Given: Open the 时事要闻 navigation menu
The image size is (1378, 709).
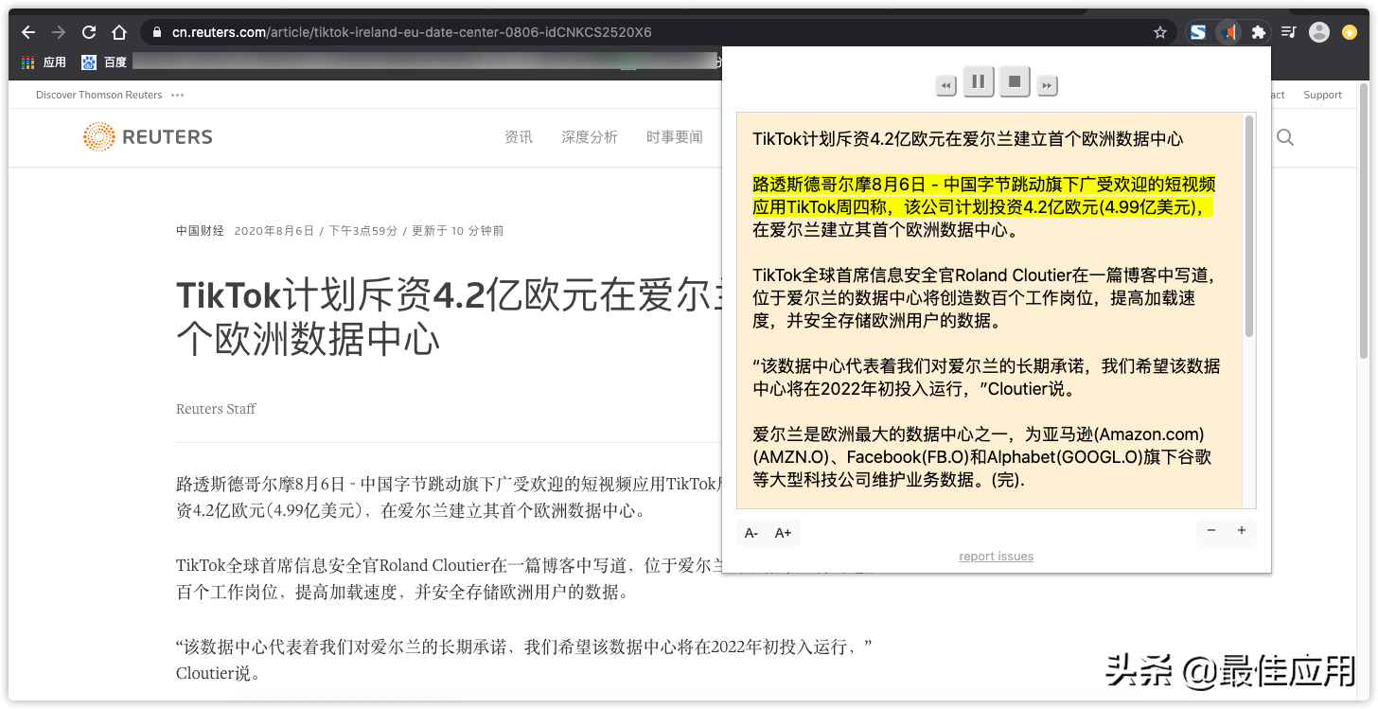Looking at the screenshot, I should [x=675, y=137].
